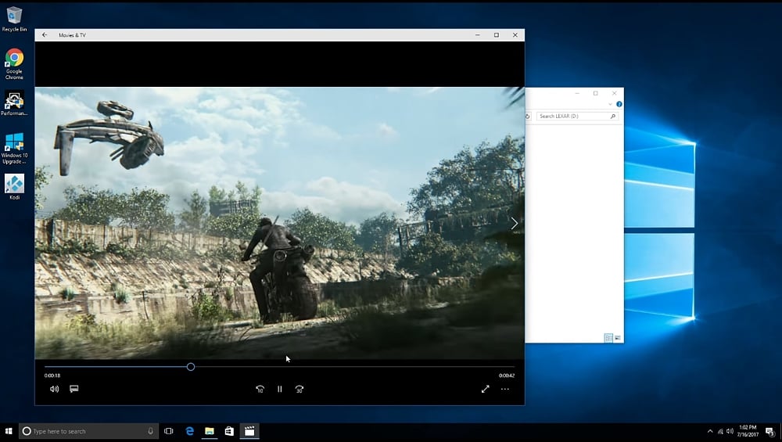Close the Movies & TV window
Screen dimensions: 782x442
click(x=515, y=35)
